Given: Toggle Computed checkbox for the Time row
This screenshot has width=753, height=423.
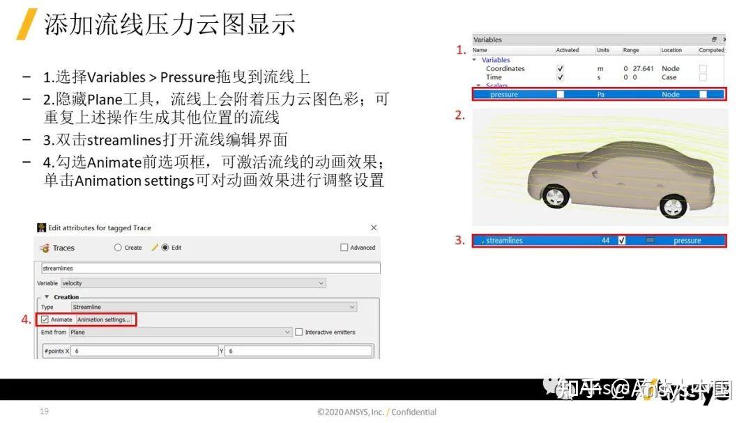Looking at the screenshot, I should tap(703, 77).
